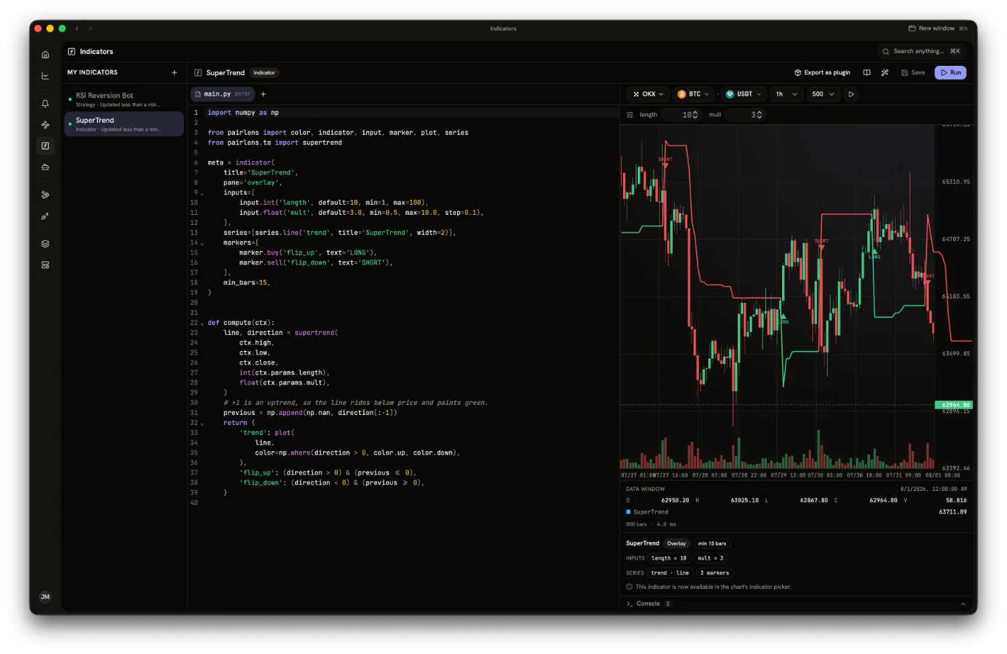Screen dimensions: 1007x654
Task: Open the BTC base asset dropdown
Action: (x=693, y=94)
